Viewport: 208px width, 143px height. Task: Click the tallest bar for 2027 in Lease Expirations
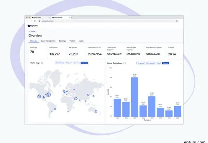[x=135, y=97]
